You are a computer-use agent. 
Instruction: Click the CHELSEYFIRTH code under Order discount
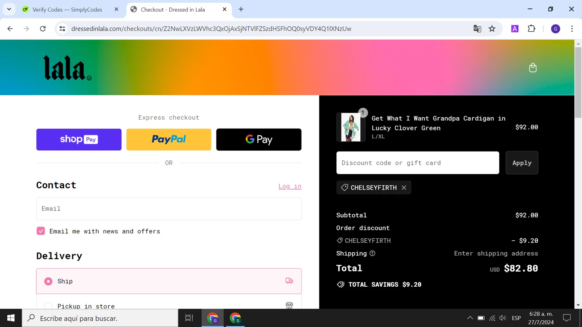(368, 241)
